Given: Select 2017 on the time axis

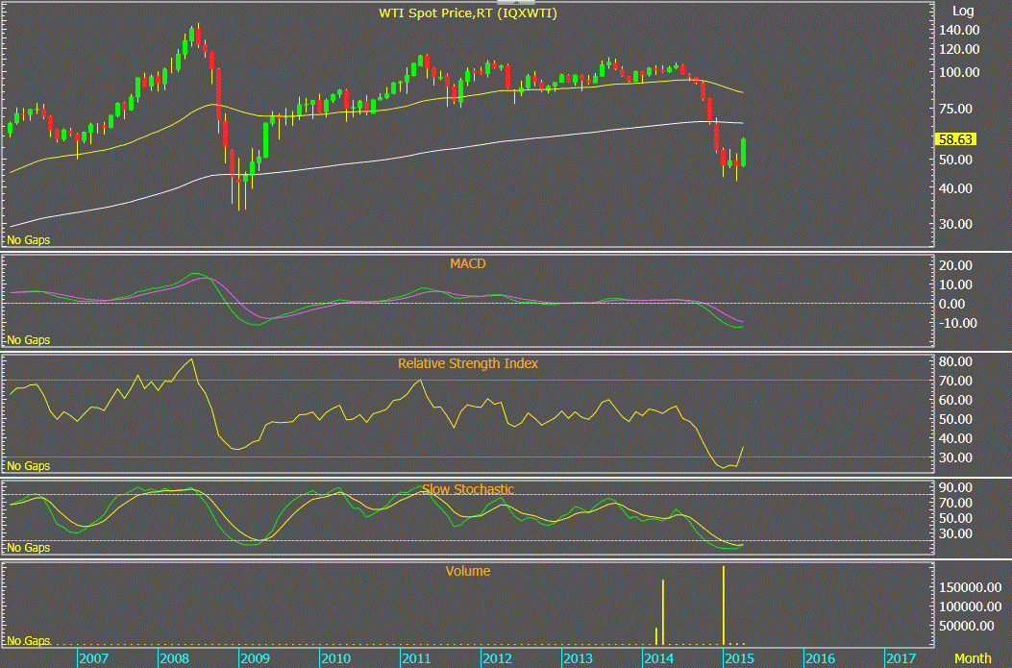Looking at the screenshot, I should 901,658.
